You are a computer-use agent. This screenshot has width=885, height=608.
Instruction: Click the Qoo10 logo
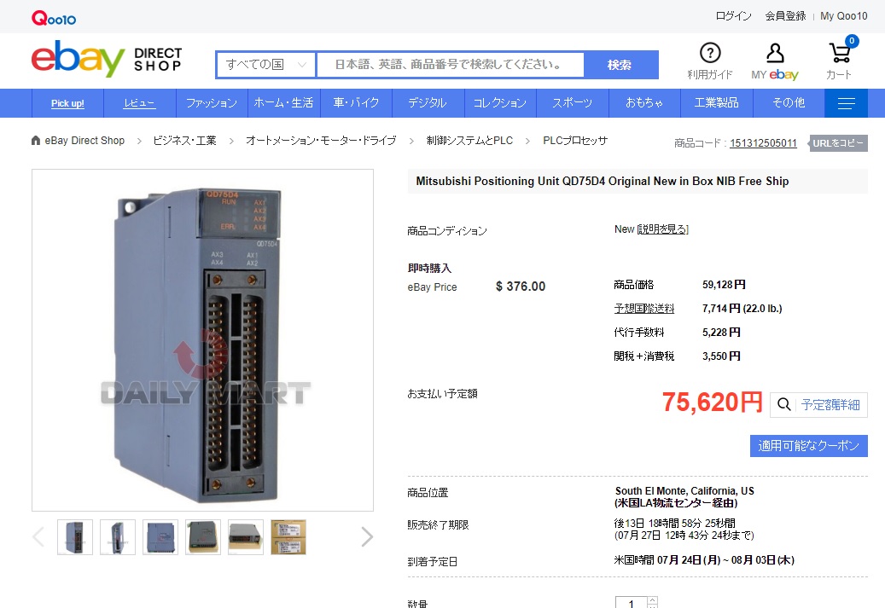[54, 18]
